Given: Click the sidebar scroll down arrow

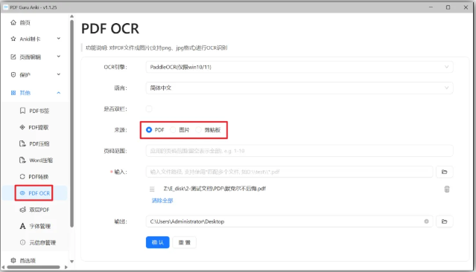Looking at the screenshot, I should click(72, 261).
